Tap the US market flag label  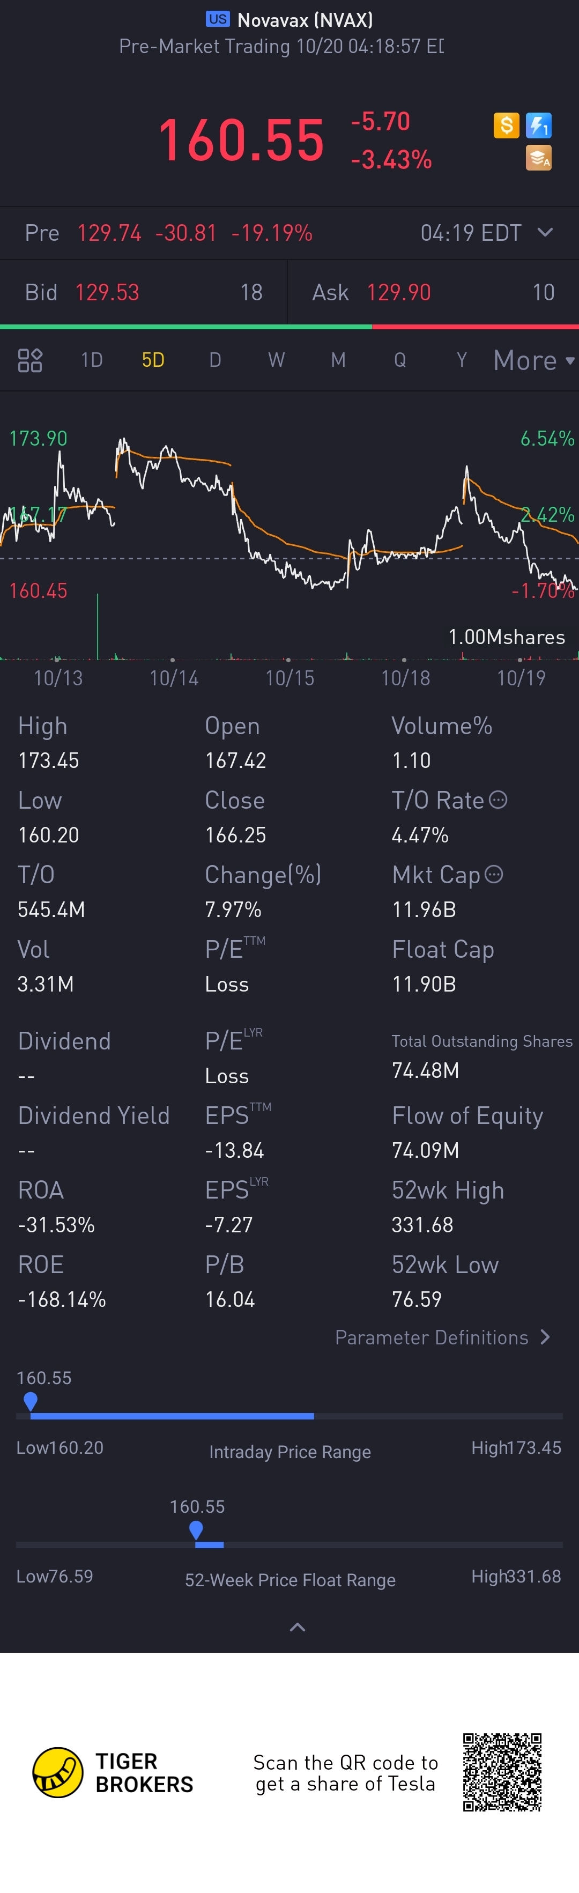click(218, 19)
